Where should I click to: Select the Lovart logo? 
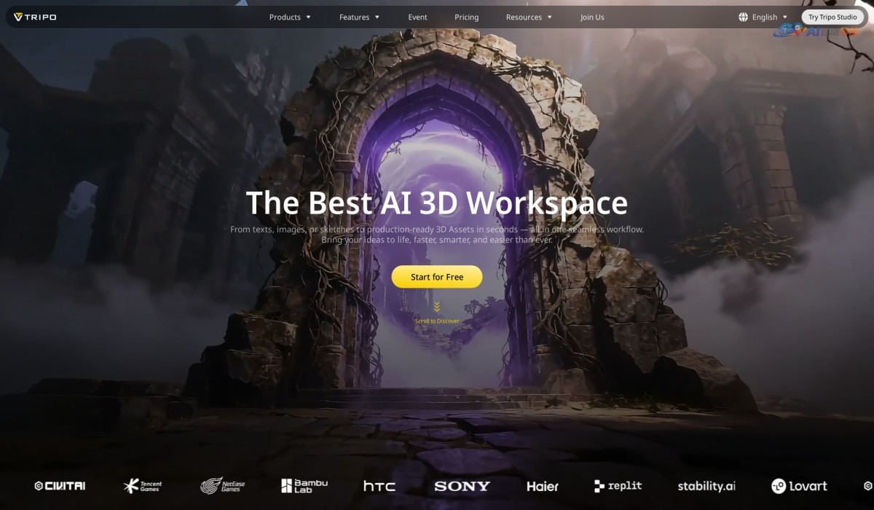coord(799,486)
